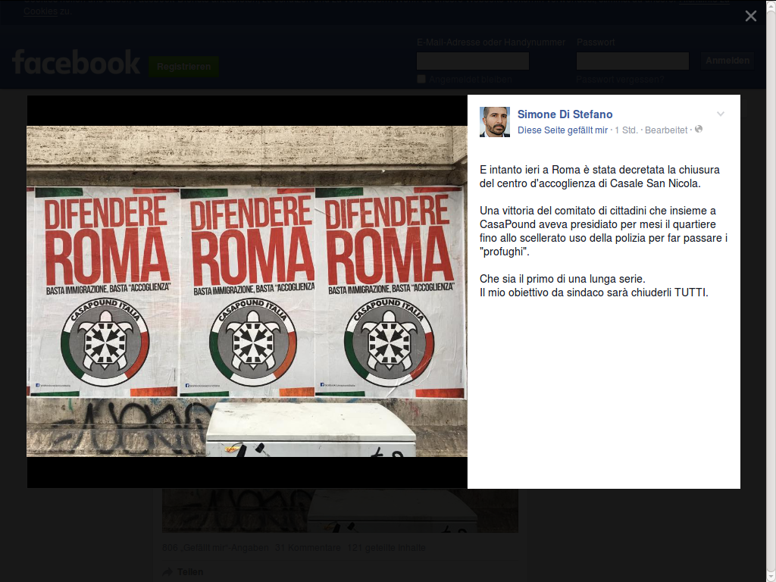
Task: Click the "Diese Seite gefällt mir" link
Action: (x=562, y=130)
